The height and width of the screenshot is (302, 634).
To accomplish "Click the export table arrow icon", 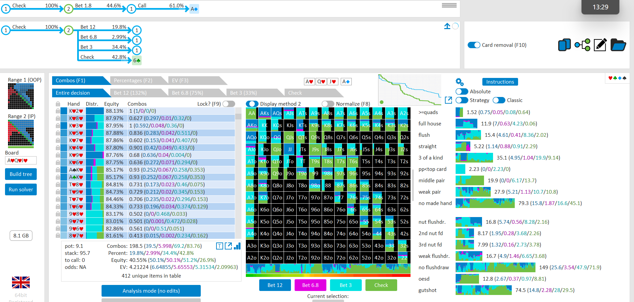I will [x=228, y=246].
